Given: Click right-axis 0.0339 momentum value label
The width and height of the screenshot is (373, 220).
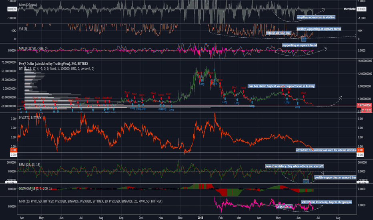Looking at the screenshot, I should pyautogui.click(x=361, y=9).
